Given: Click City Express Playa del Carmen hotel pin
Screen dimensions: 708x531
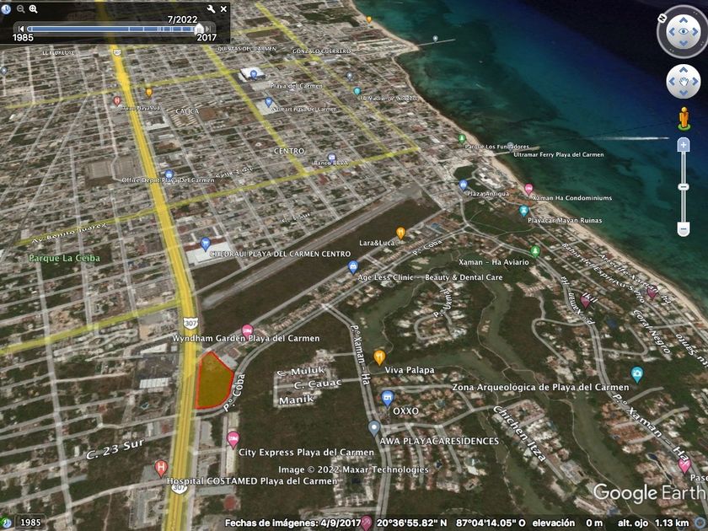Looking at the screenshot, I should [233, 439].
